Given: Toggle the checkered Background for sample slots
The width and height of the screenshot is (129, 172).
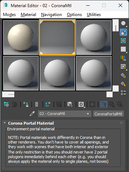Looking at the screenshot, I should click(x=123, y=41).
